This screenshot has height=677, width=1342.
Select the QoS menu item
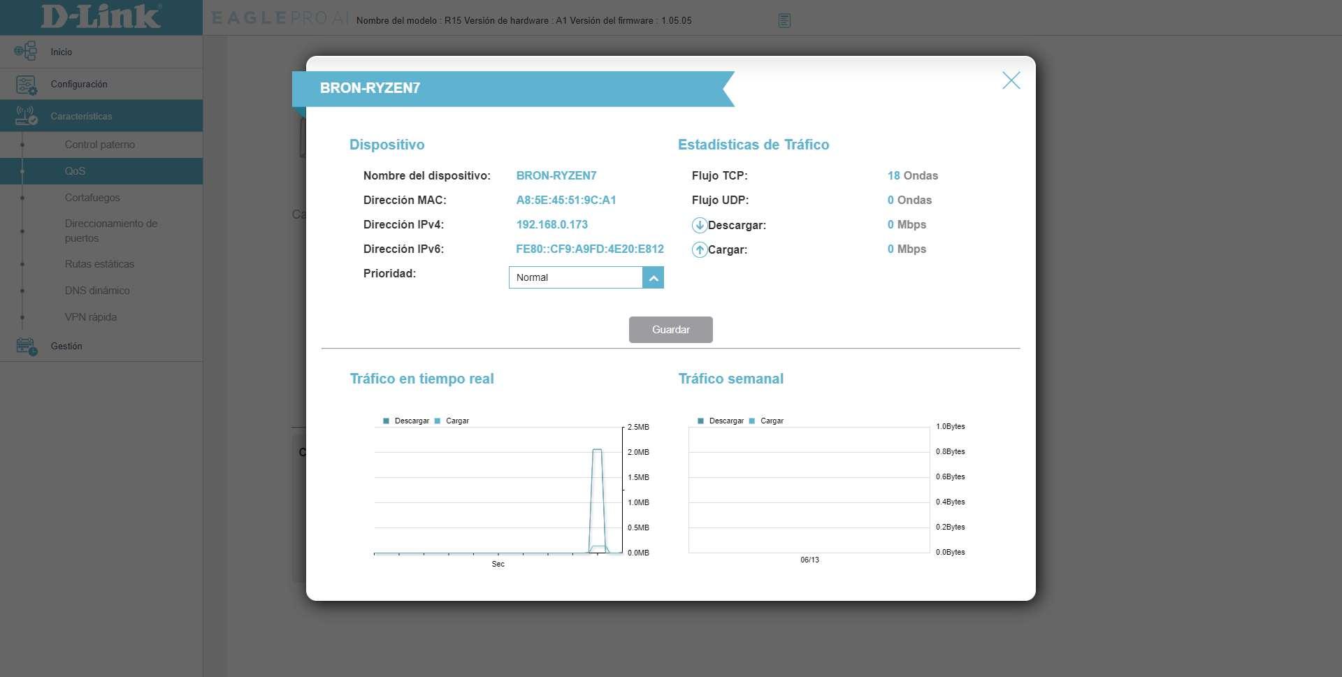click(x=75, y=171)
